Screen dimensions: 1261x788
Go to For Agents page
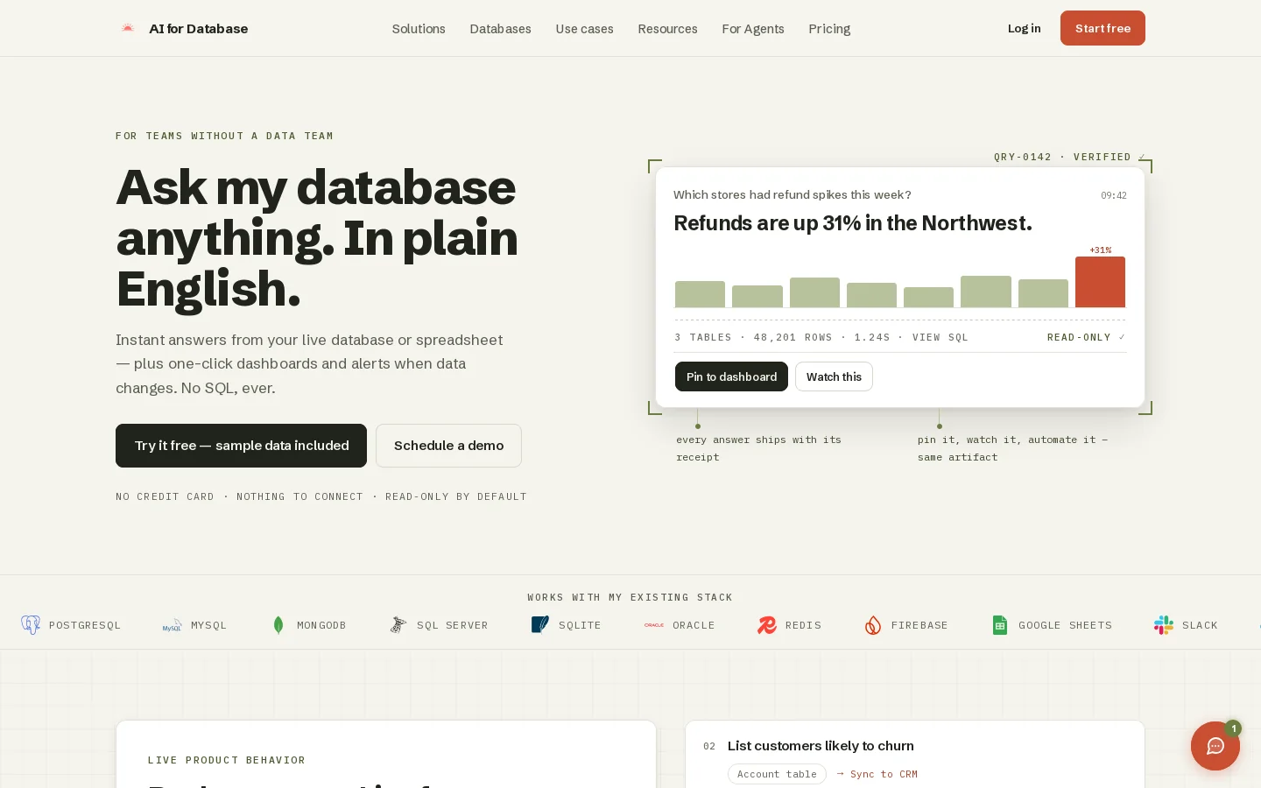click(753, 29)
